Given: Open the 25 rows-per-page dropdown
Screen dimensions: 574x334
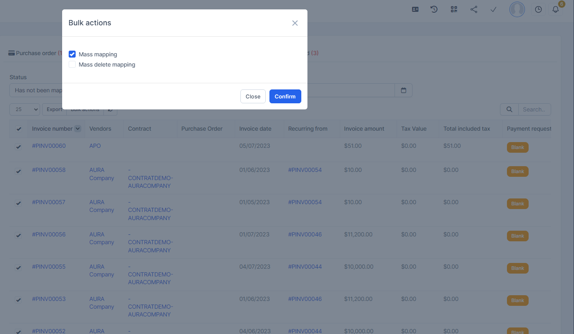Looking at the screenshot, I should click(25, 109).
